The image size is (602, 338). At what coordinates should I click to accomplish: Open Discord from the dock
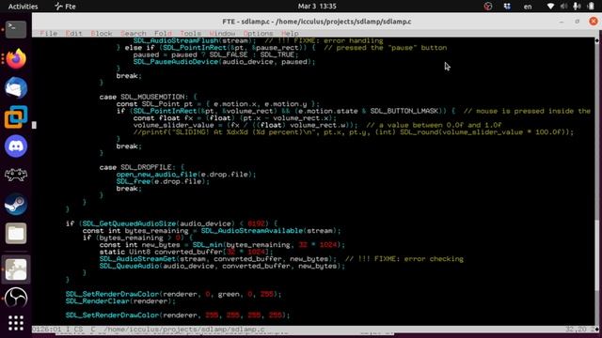[16, 146]
